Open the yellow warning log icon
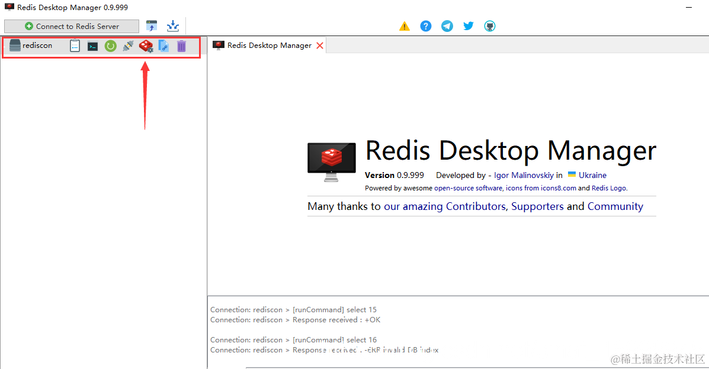The width and height of the screenshot is (709, 369). (x=404, y=26)
